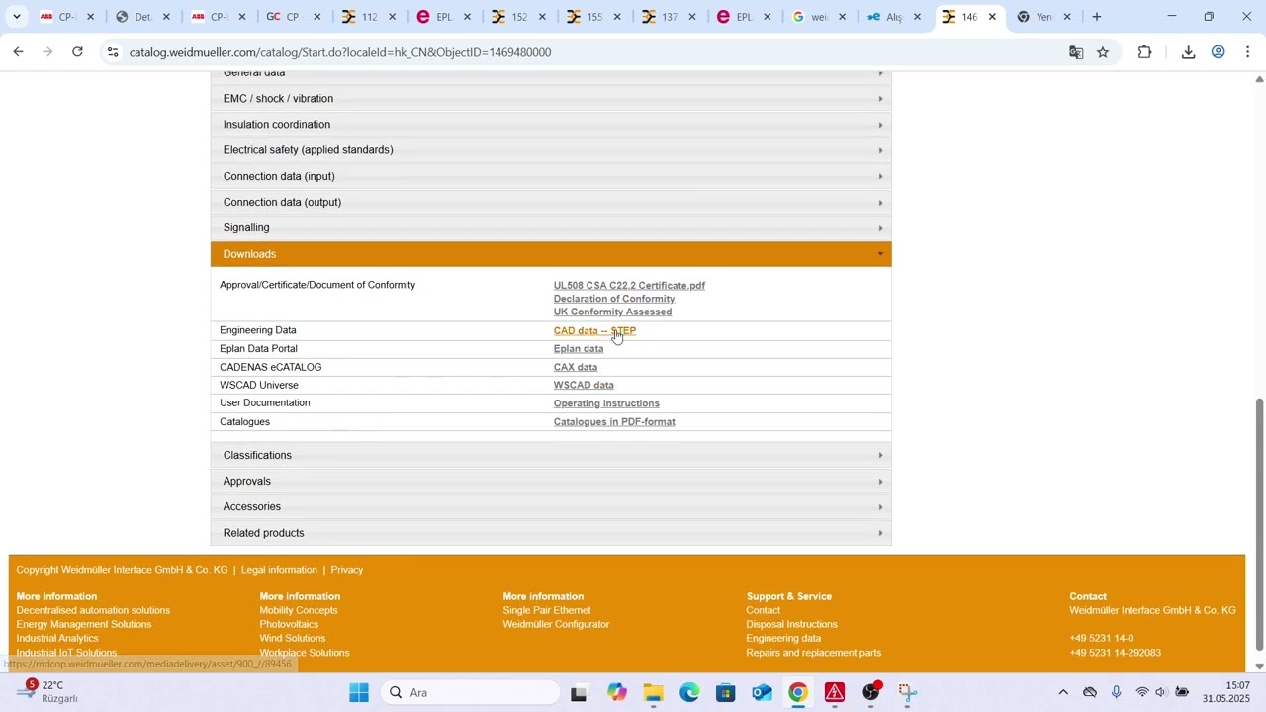Bookmark this page with the star icon

click(x=1103, y=52)
